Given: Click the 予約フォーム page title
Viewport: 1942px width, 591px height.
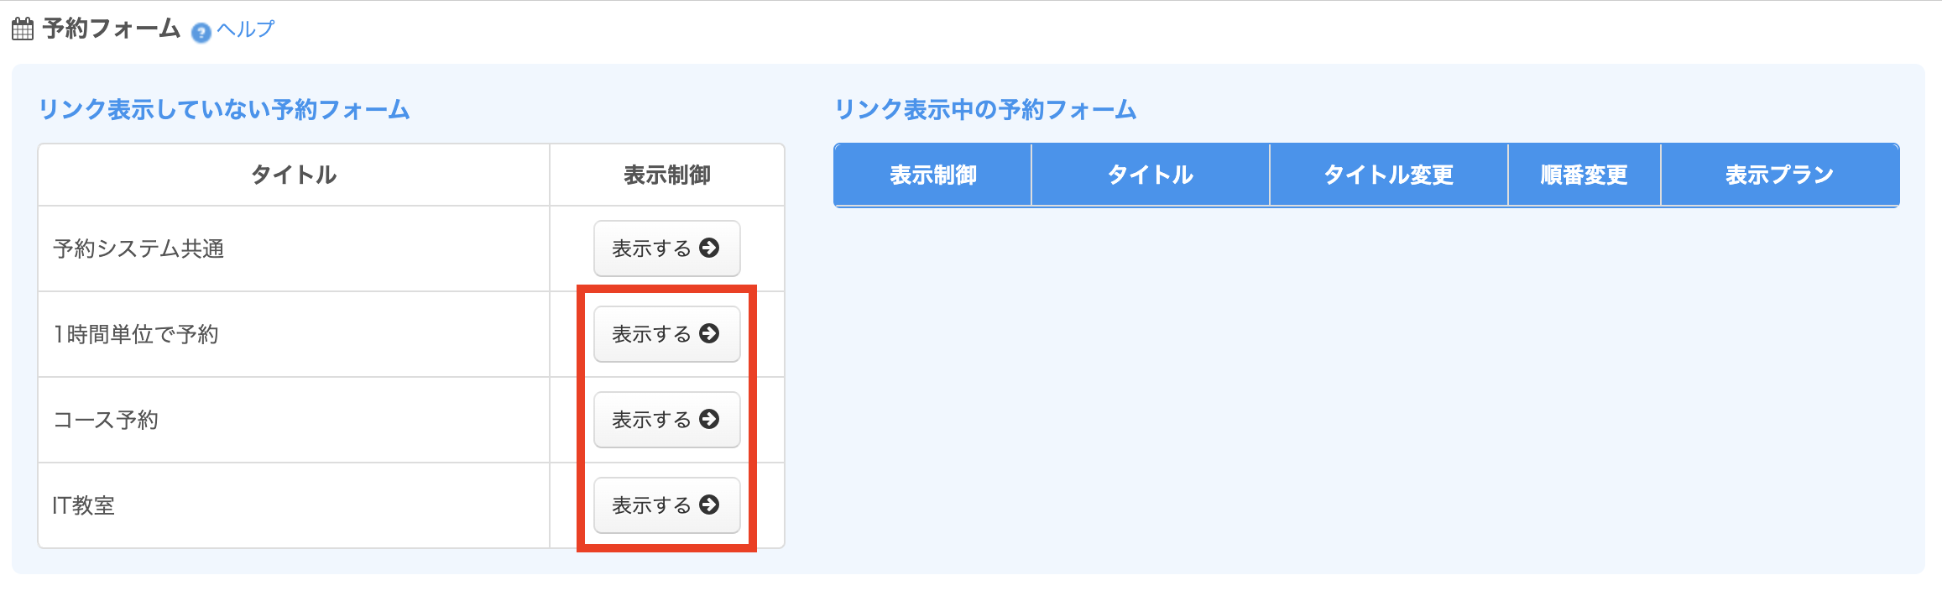Looking at the screenshot, I should click(112, 29).
